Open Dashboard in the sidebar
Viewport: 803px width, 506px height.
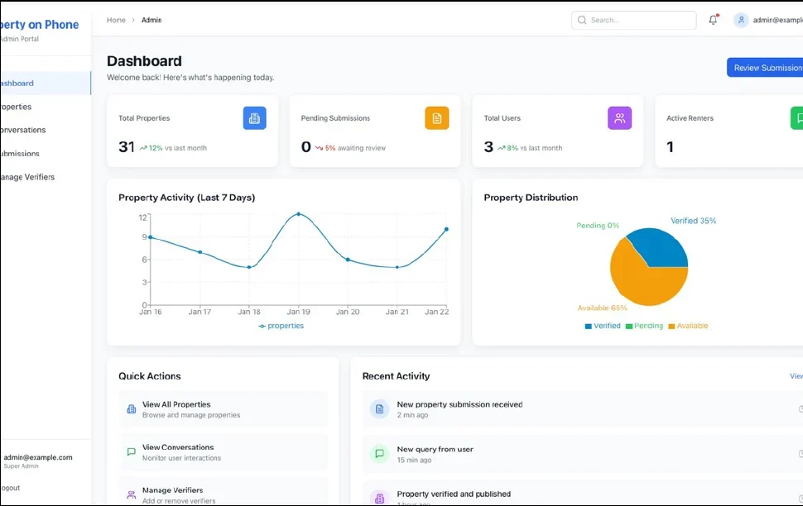tap(46, 83)
